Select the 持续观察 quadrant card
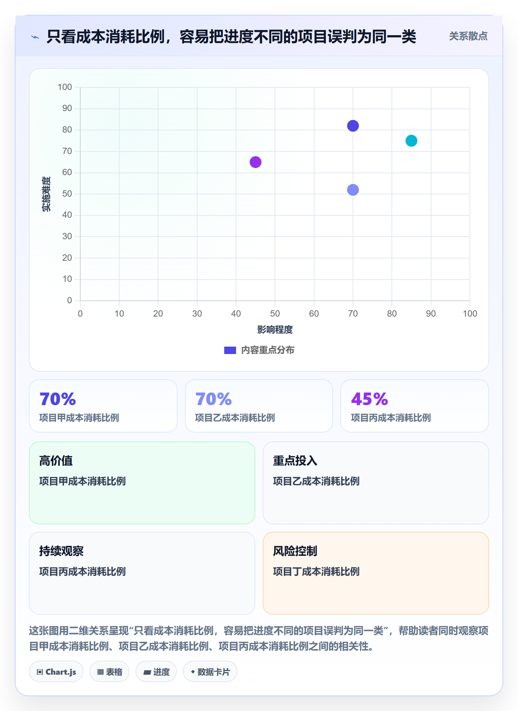 click(x=142, y=573)
